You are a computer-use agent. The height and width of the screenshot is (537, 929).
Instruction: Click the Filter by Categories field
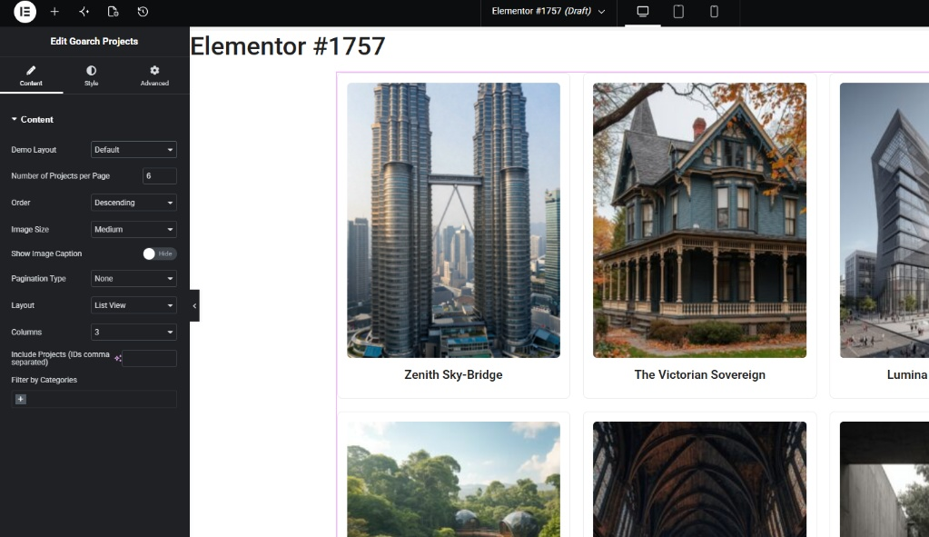pos(94,399)
